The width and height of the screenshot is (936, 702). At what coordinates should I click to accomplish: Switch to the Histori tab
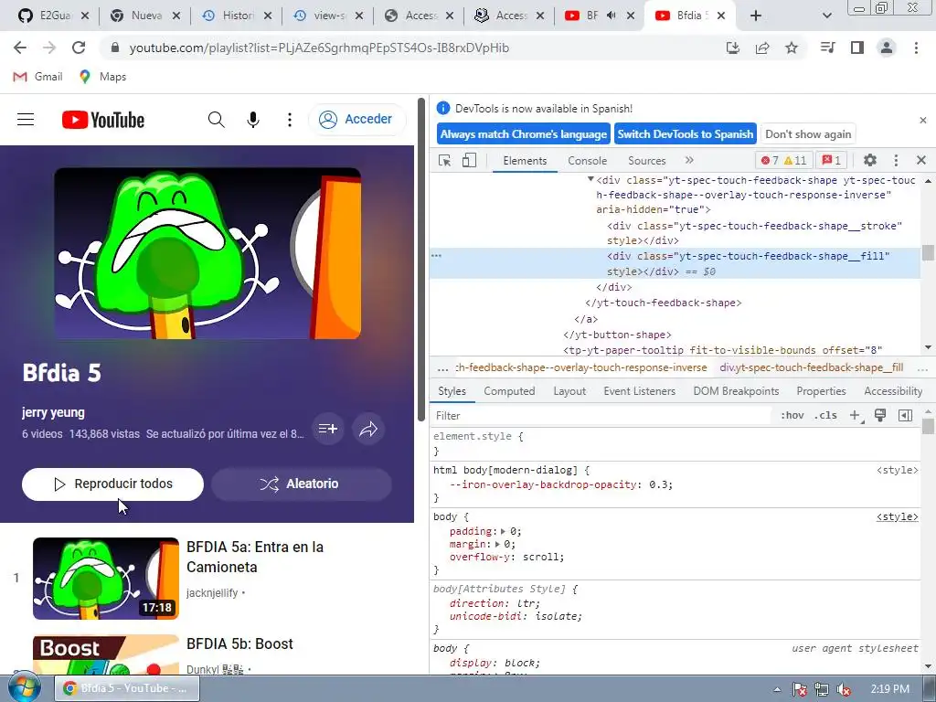pyautogui.click(x=237, y=16)
